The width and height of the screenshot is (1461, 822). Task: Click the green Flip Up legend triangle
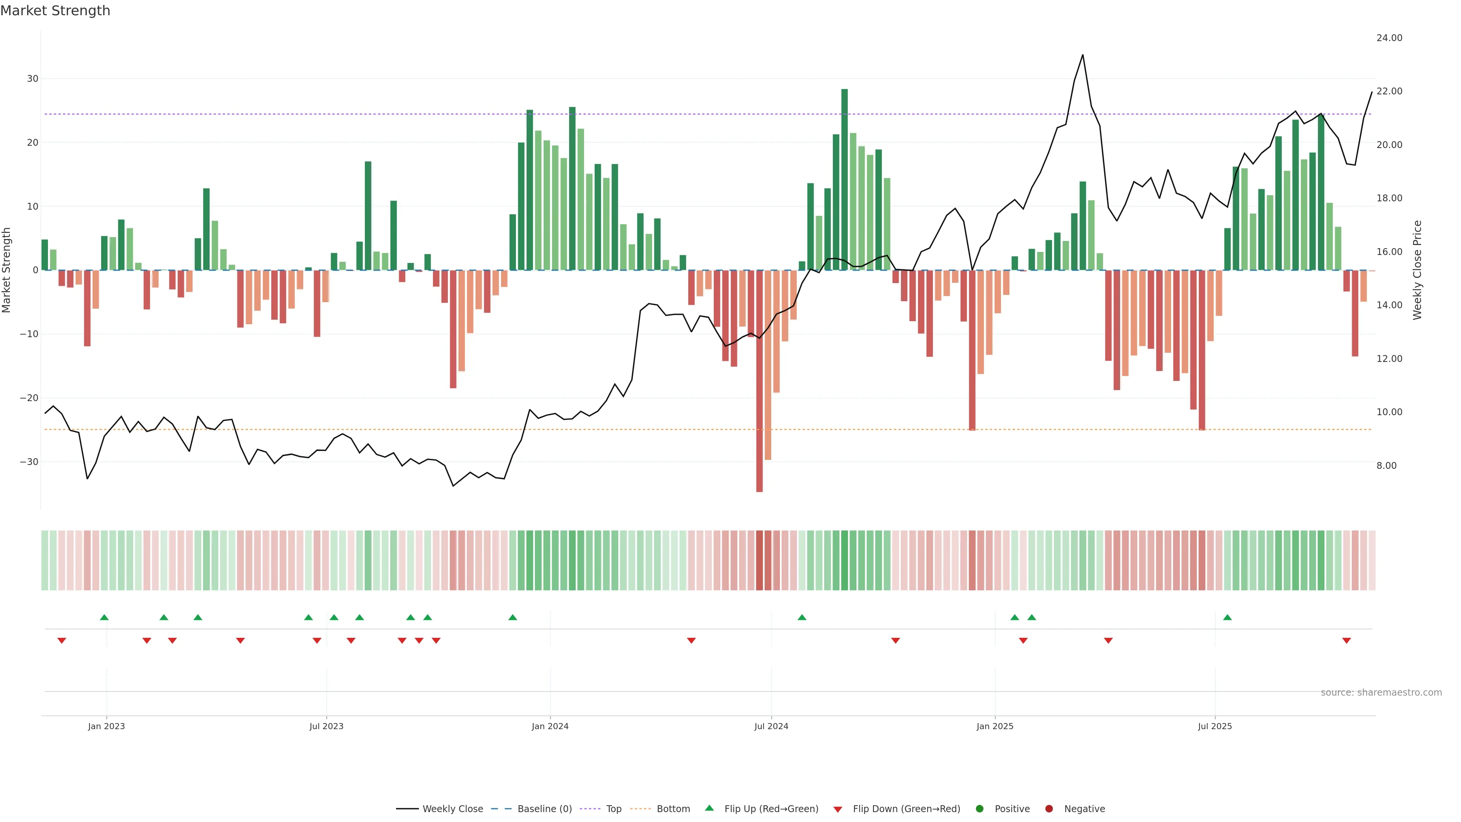709,808
